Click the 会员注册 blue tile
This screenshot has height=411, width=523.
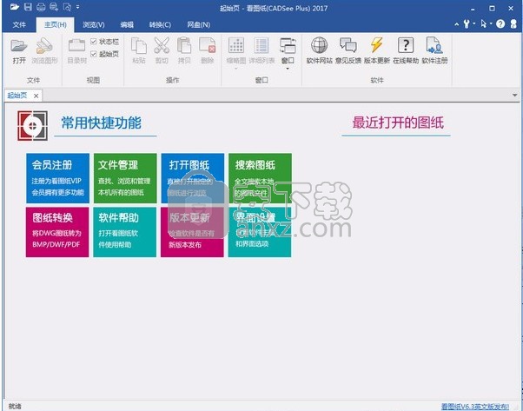57,178
